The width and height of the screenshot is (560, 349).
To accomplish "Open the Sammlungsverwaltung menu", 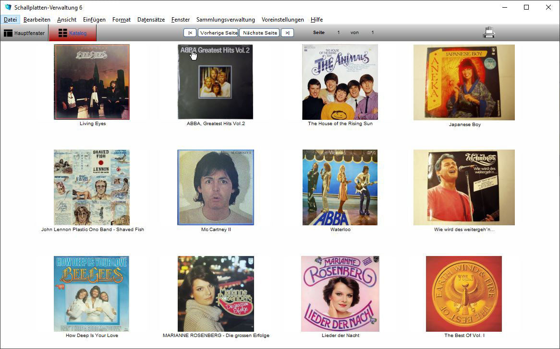I will pyautogui.click(x=225, y=20).
